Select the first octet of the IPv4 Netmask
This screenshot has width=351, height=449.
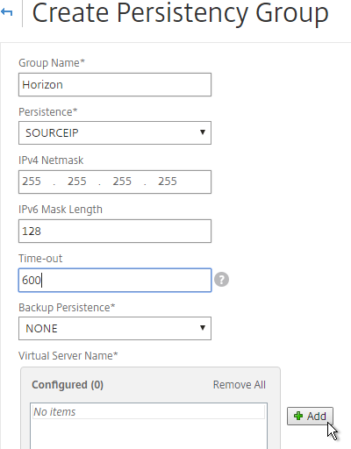(x=32, y=182)
